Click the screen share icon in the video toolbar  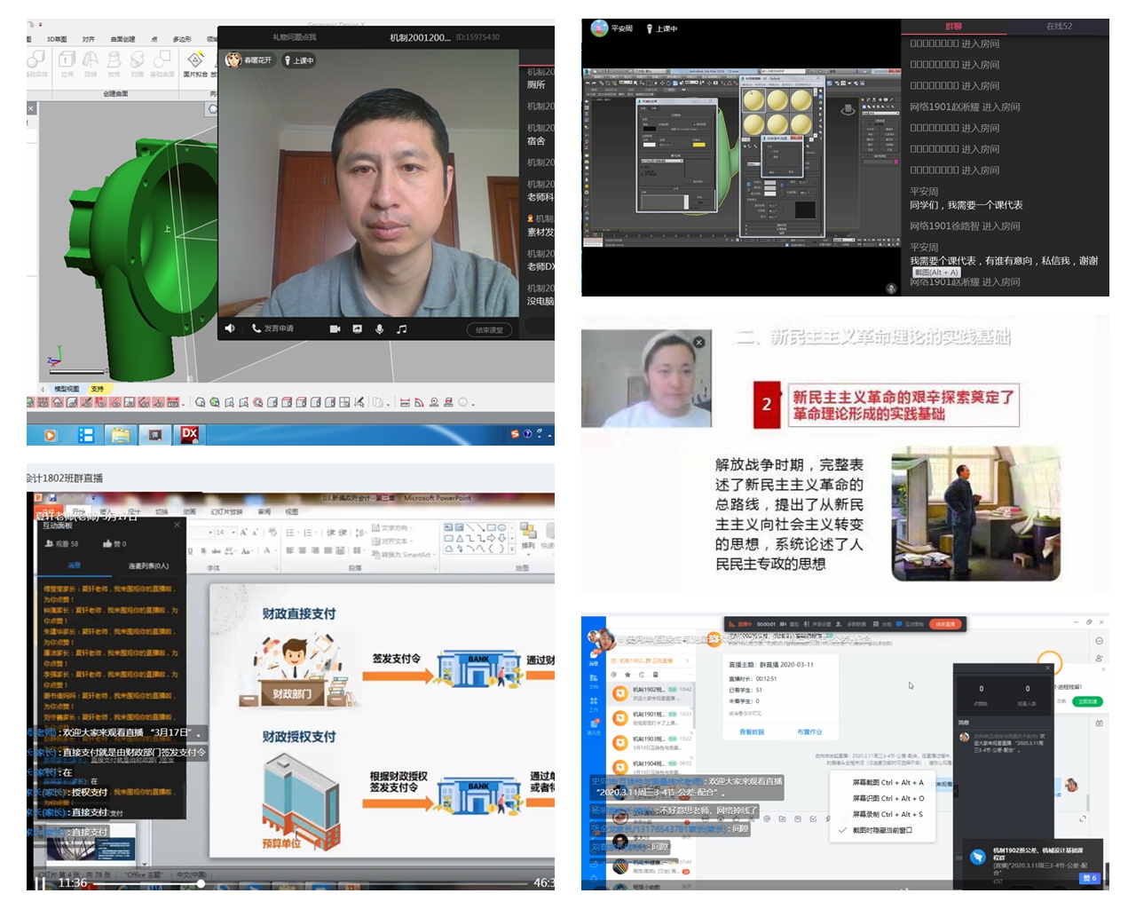pos(357,328)
